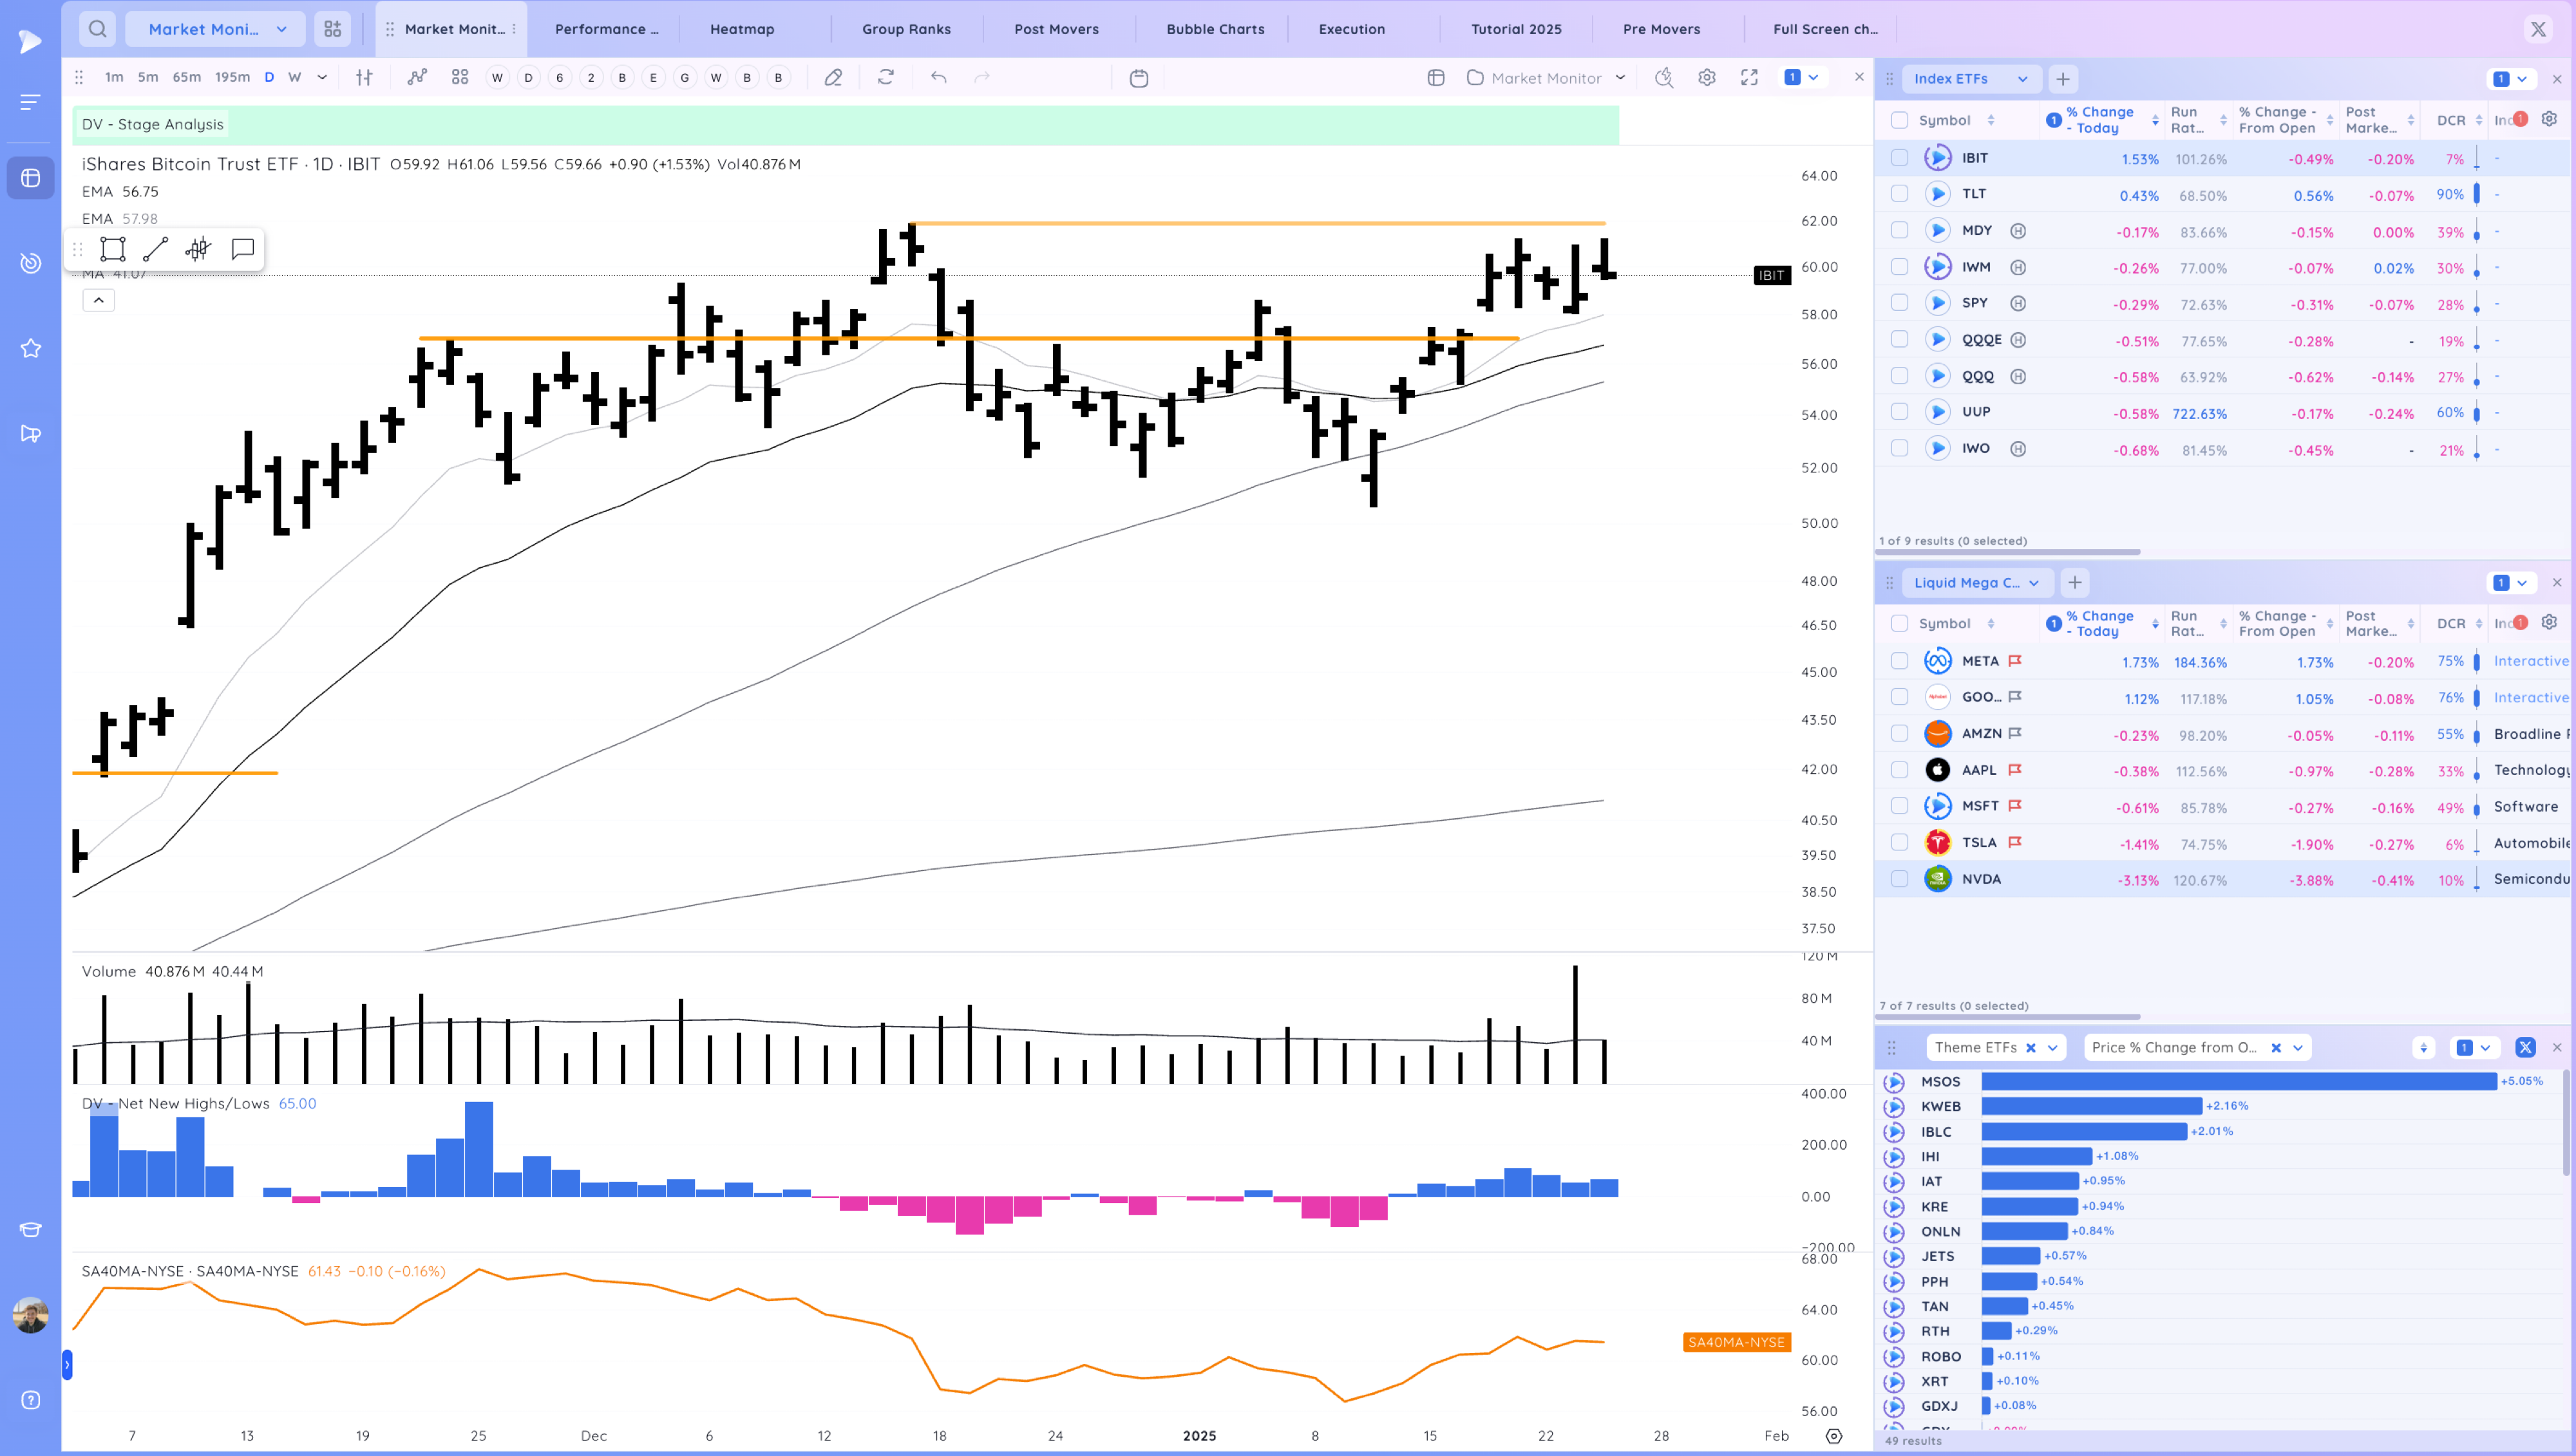Collapse indicator legend with chevron button

coord(98,300)
